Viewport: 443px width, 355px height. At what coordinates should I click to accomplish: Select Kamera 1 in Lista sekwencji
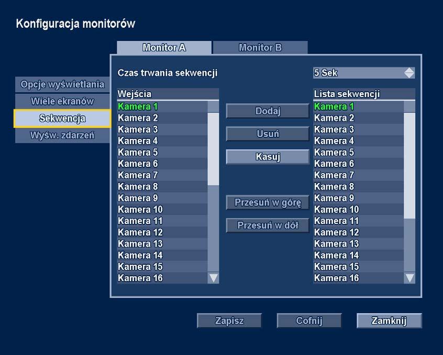359,106
